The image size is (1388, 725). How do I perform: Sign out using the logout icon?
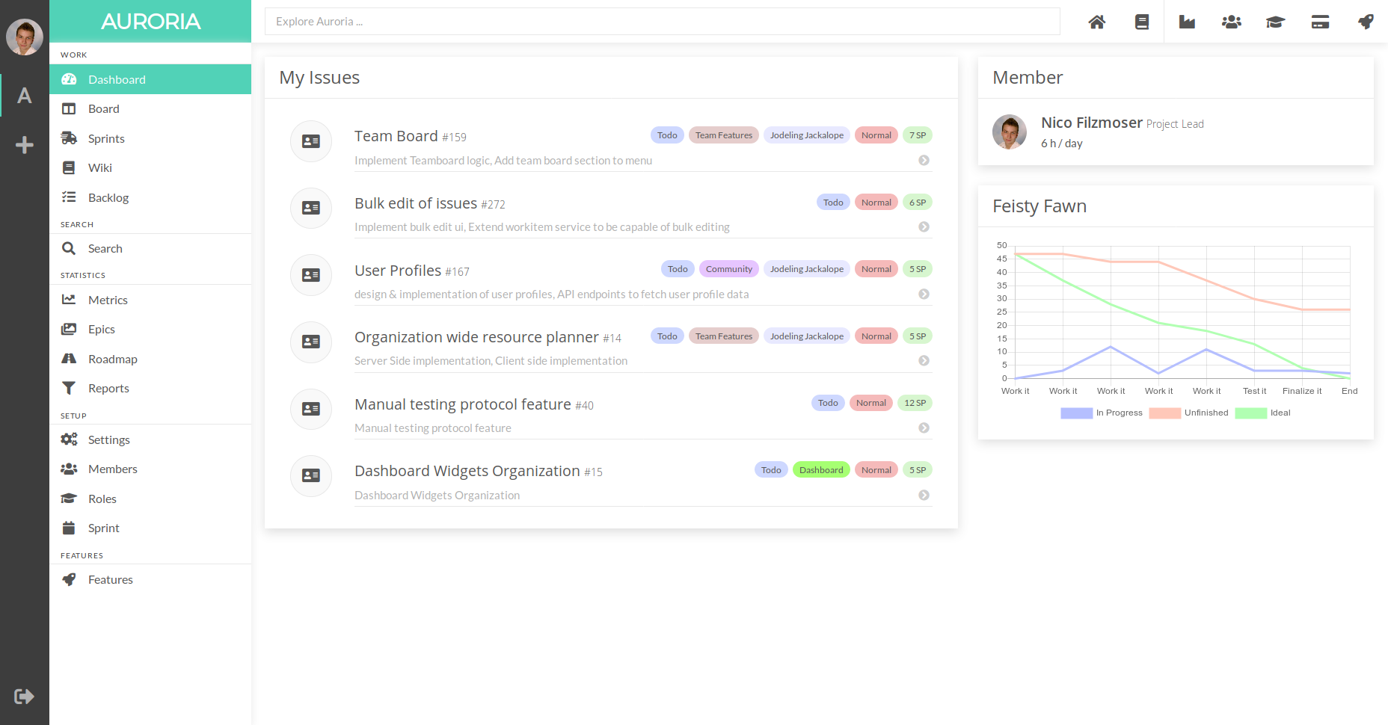coord(25,697)
